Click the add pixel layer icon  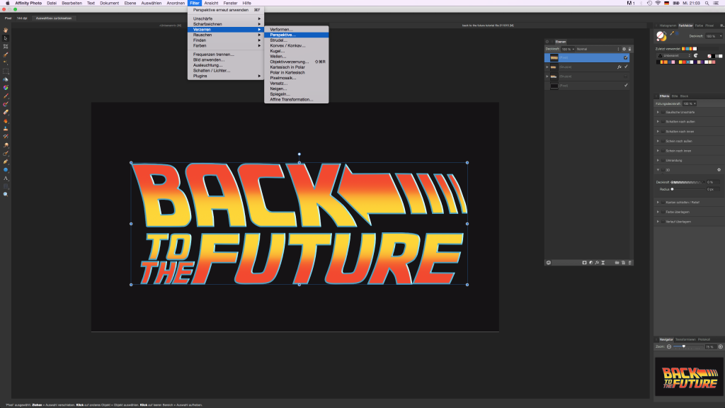point(623,263)
